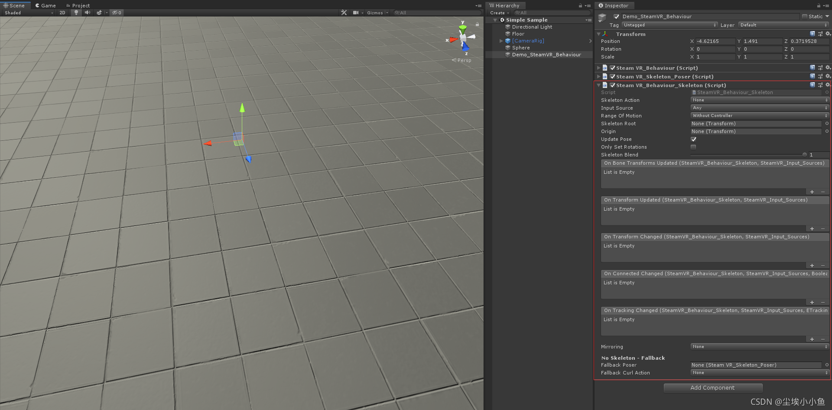Select Sphere in Hierarchy
832x410 pixels.
pos(521,48)
